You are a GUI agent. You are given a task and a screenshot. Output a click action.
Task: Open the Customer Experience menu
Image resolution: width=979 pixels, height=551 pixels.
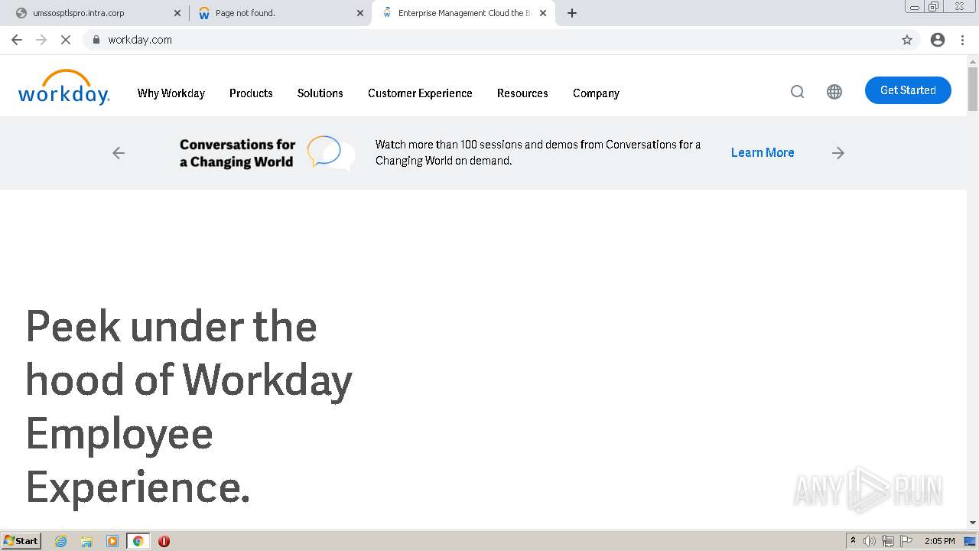[x=420, y=93]
